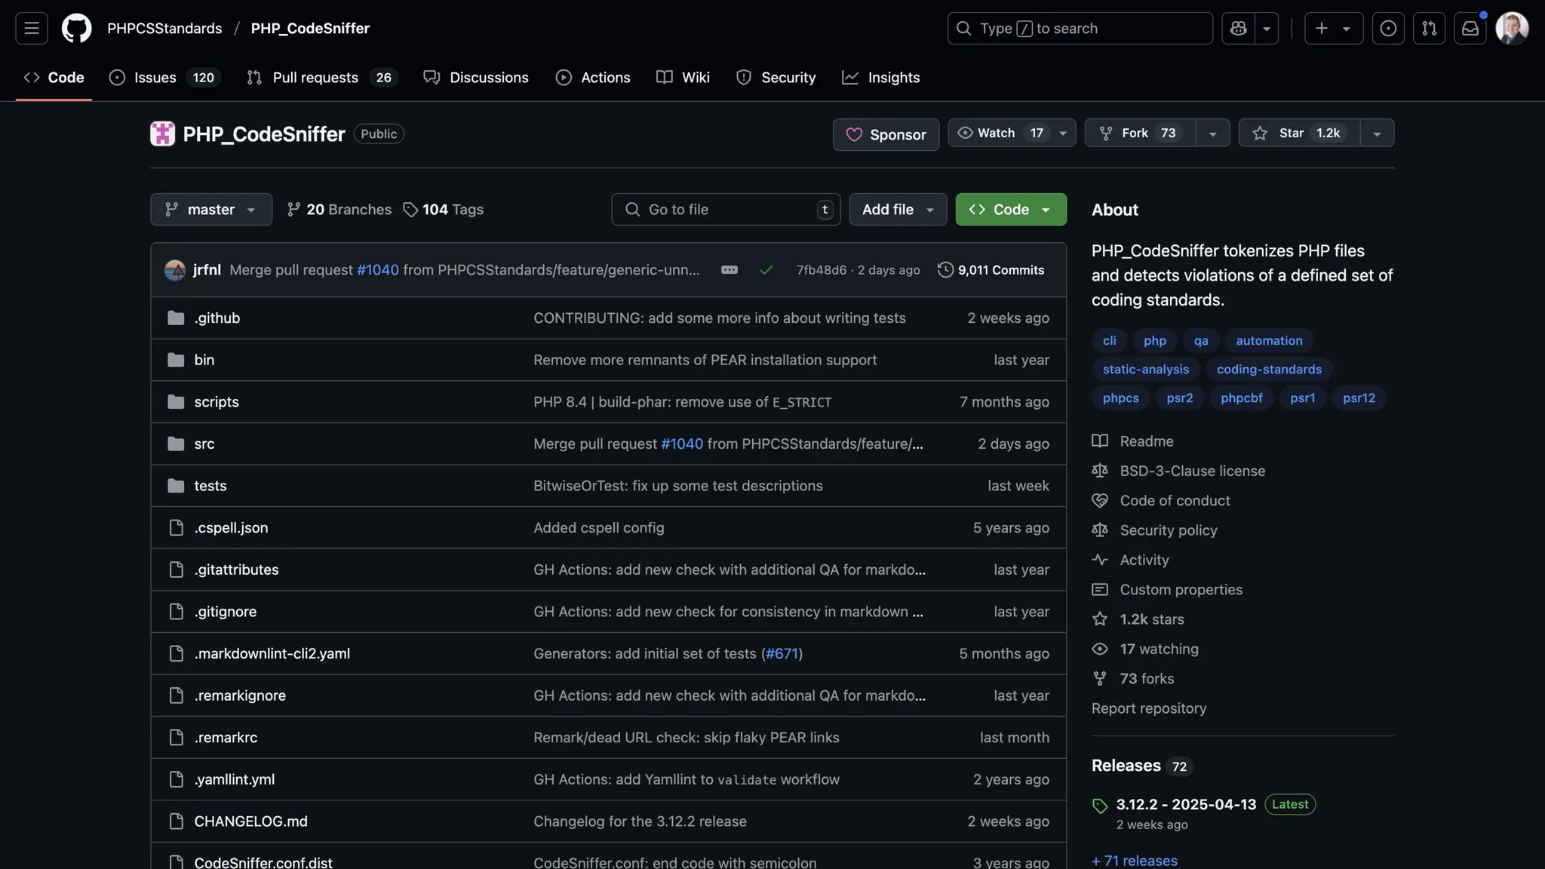This screenshot has height=869, width=1545.
Task: Open the tests folder
Action: pyautogui.click(x=210, y=486)
